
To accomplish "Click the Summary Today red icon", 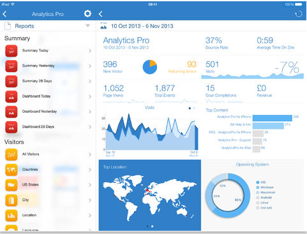I will [x=11, y=51].
